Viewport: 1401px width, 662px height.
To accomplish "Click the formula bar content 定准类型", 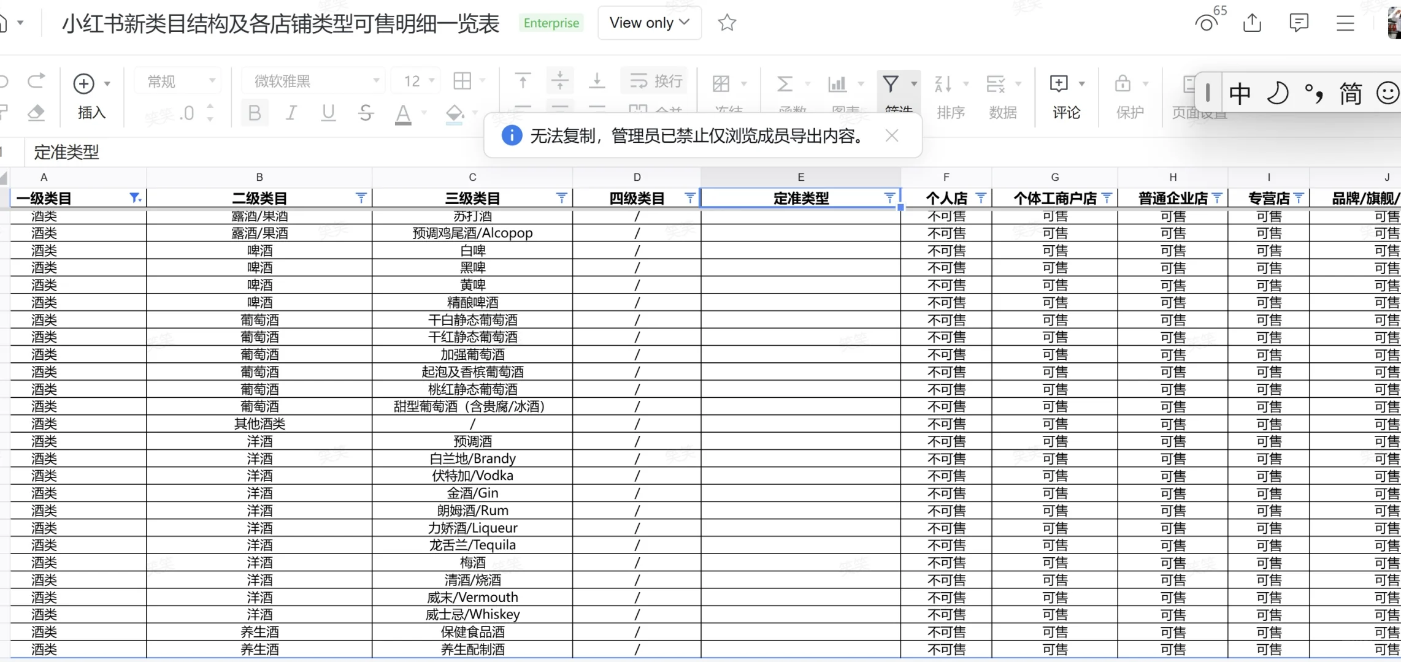I will [66, 152].
